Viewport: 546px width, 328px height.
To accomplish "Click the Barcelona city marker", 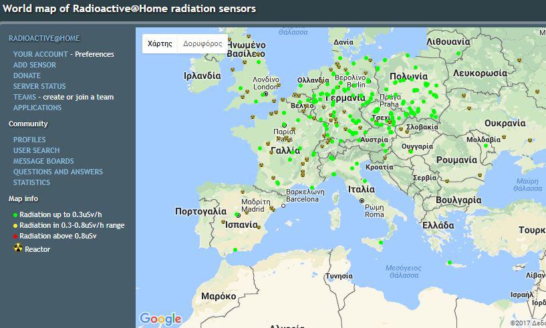I will pyautogui.click(x=283, y=206).
